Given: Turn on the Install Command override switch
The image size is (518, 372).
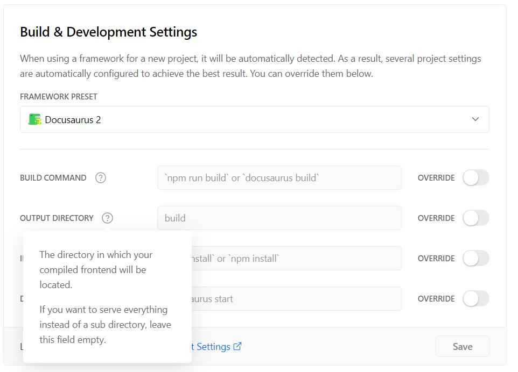Looking at the screenshot, I should (475, 258).
